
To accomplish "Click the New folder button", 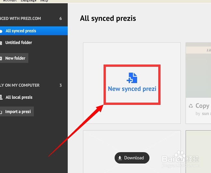I will 14,58.
